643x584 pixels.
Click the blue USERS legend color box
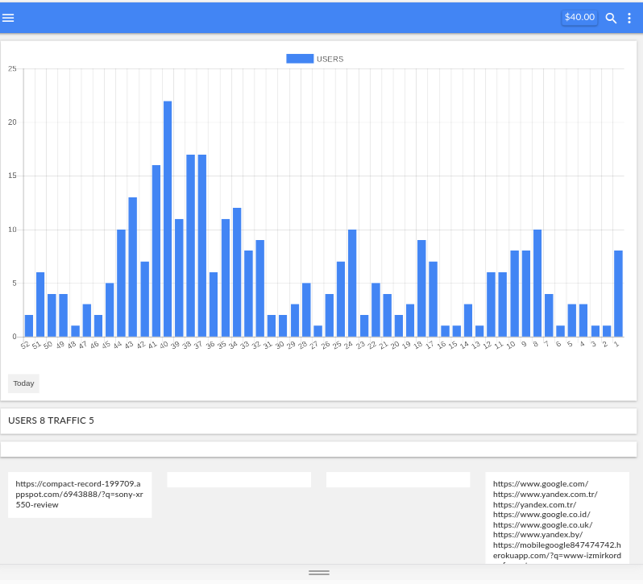point(300,59)
